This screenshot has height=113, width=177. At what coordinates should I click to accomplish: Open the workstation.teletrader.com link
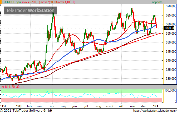click(x=155, y=111)
